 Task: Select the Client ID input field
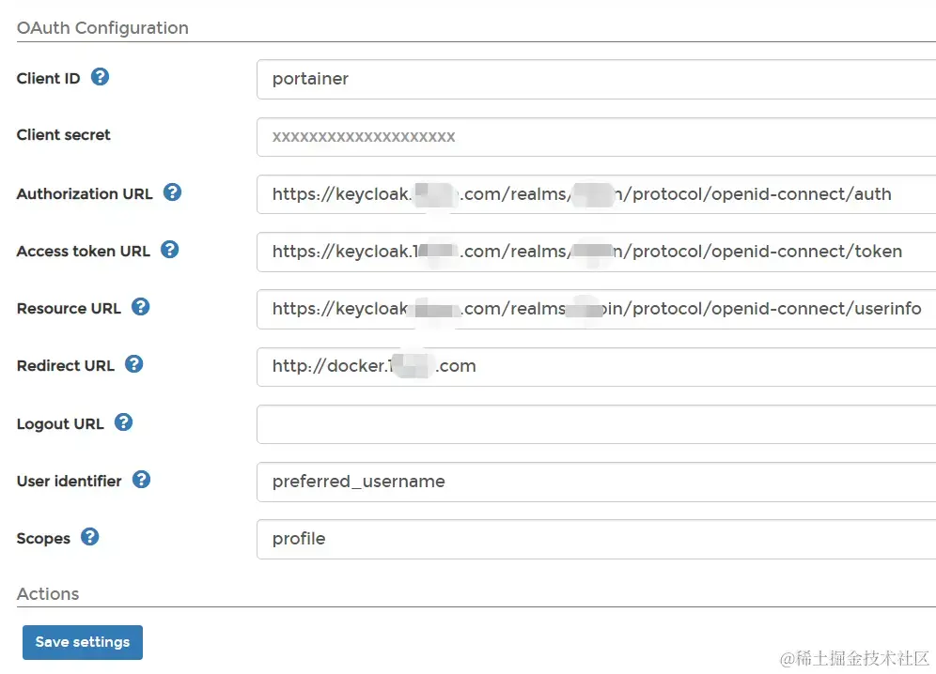[564, 79]
